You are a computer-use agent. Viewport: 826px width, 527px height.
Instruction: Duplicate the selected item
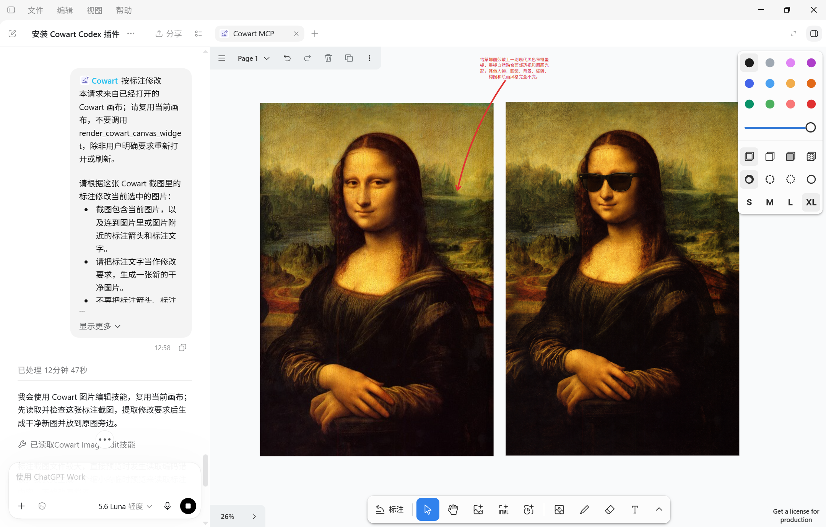[349, 58]
